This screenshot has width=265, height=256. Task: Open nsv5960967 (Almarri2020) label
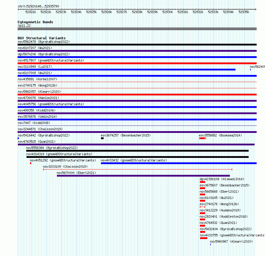pos(231,241)
